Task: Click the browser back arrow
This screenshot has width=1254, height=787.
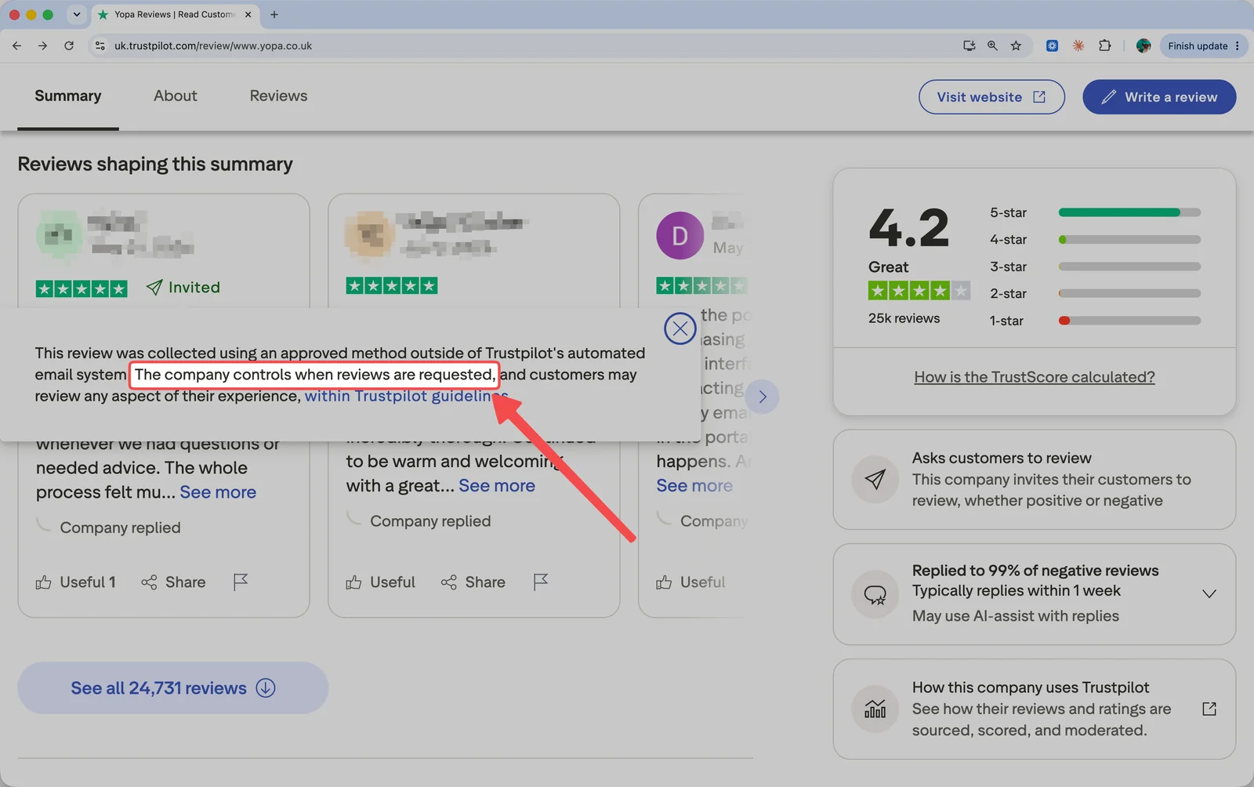Action: (x=17, y=45)
